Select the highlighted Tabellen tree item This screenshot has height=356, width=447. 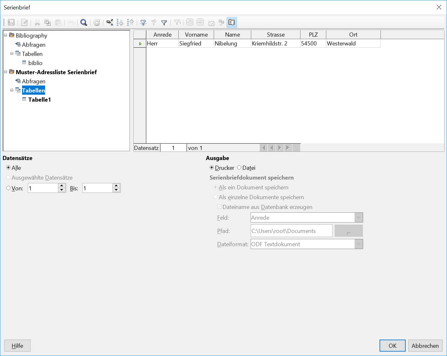(x=33, y=91)
